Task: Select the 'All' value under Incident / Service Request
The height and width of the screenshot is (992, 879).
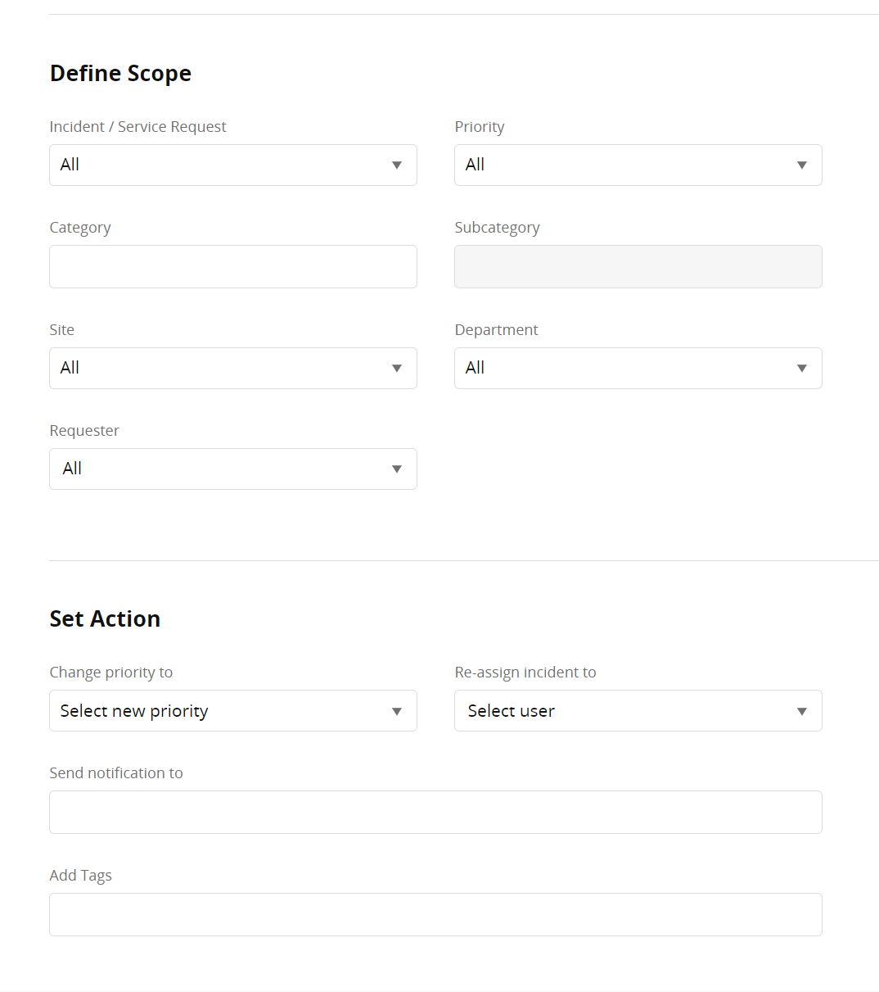Action: point(70,165)
